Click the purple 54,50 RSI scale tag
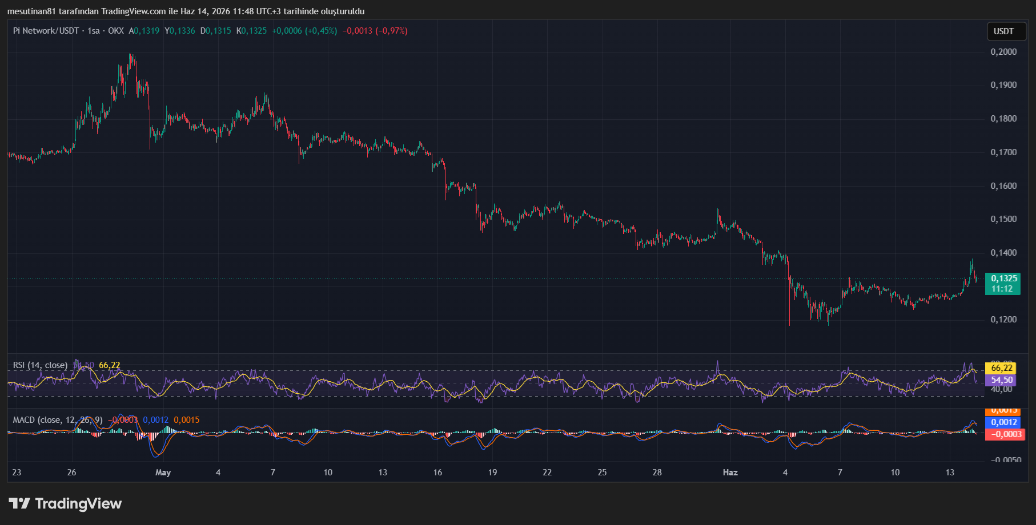The image size is (1036, 525). (1002, 380)
